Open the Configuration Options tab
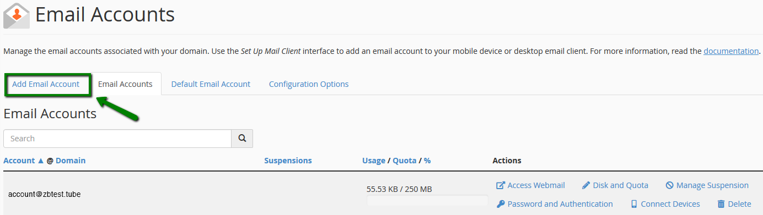This screenshot has width=763, height=215. [x=309, y=84]
